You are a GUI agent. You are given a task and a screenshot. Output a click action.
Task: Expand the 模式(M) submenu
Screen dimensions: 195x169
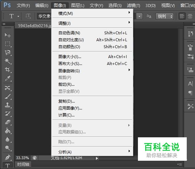click(92, 13)
